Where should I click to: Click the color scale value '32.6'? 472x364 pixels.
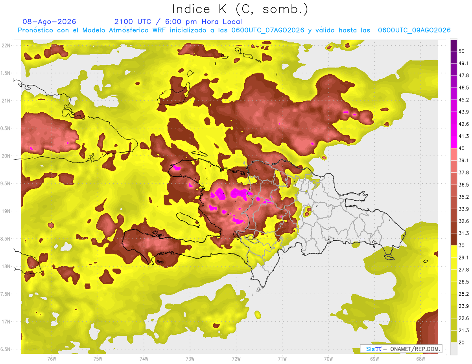coord(464,221)
